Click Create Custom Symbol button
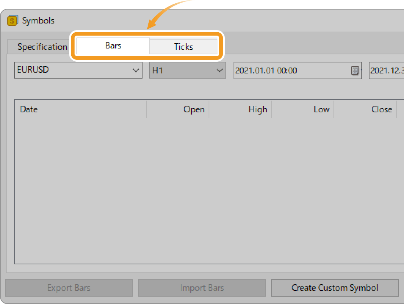404x304 pixels. (335, 288)
